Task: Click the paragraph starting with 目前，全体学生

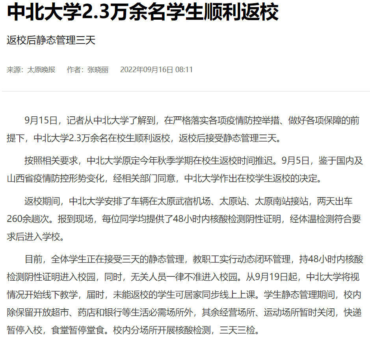Action: 185,295
